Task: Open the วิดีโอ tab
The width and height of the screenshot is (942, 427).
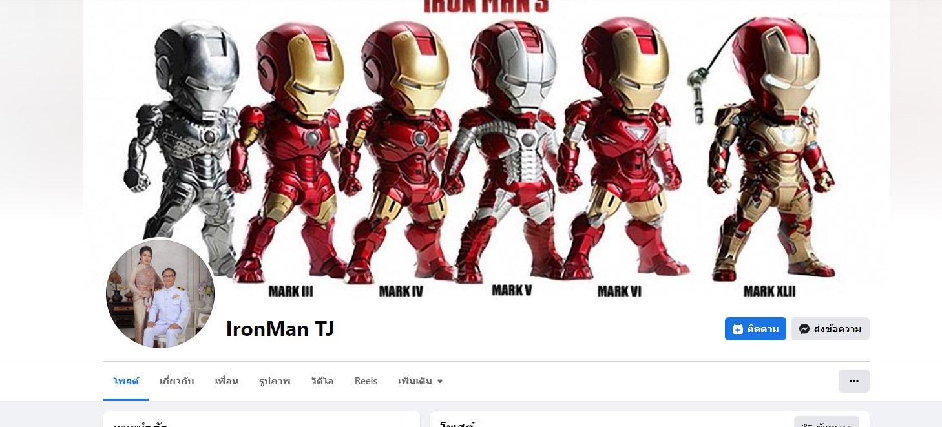Action: coord(322,381)
